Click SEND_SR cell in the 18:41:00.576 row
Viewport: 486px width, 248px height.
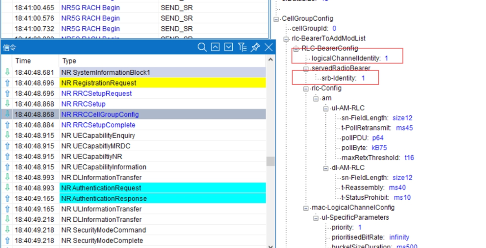177,18
